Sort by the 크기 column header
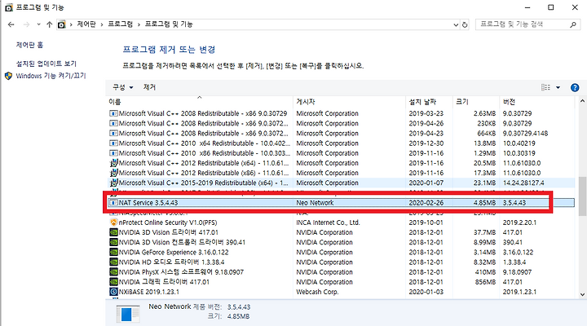This screenshot has width=587, height=326. pos(476,102)
